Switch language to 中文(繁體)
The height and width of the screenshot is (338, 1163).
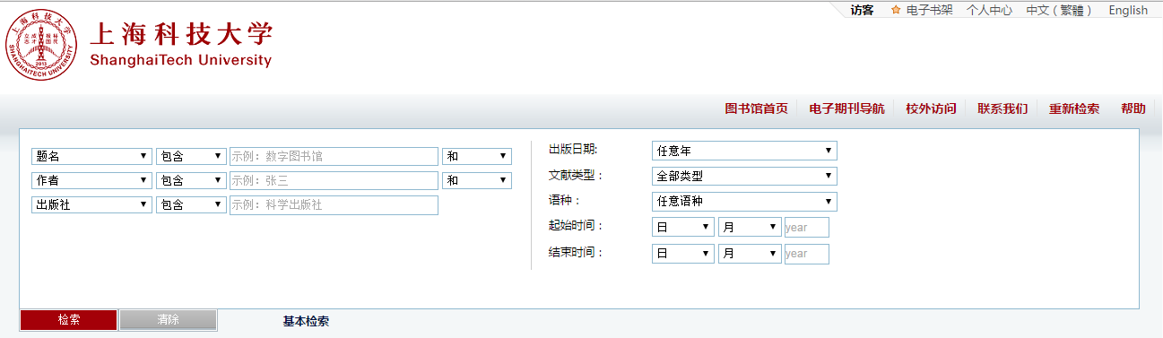click(1060, 10)
